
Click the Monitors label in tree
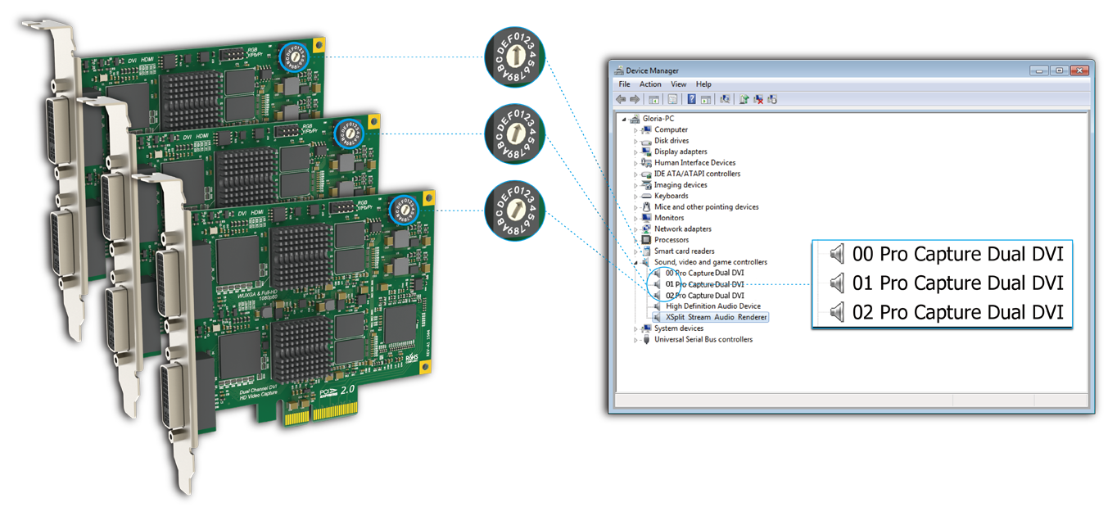pyautogui.click(x=669, y=218)
